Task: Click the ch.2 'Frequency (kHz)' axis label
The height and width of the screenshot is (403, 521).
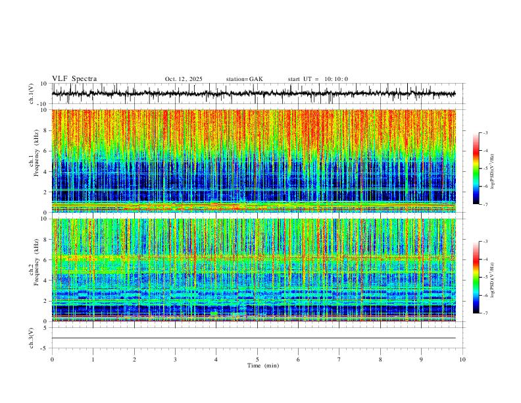Action: [x=36, y=261]
